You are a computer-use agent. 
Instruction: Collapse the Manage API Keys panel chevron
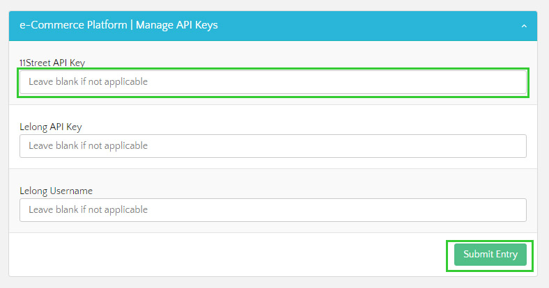pyautogui.click(x=524, y=26)
